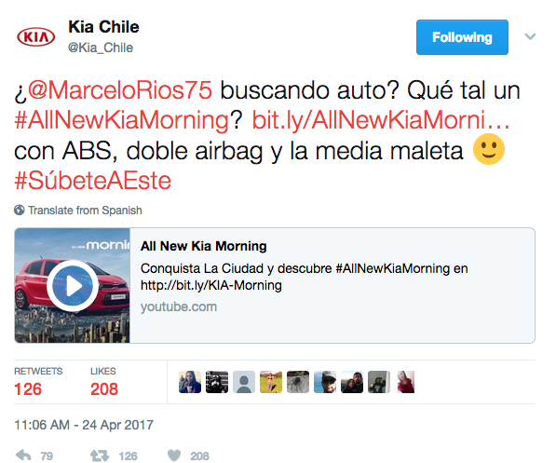
Task: Open the @Kia_Chile handle
Action: tap(101, 48)
